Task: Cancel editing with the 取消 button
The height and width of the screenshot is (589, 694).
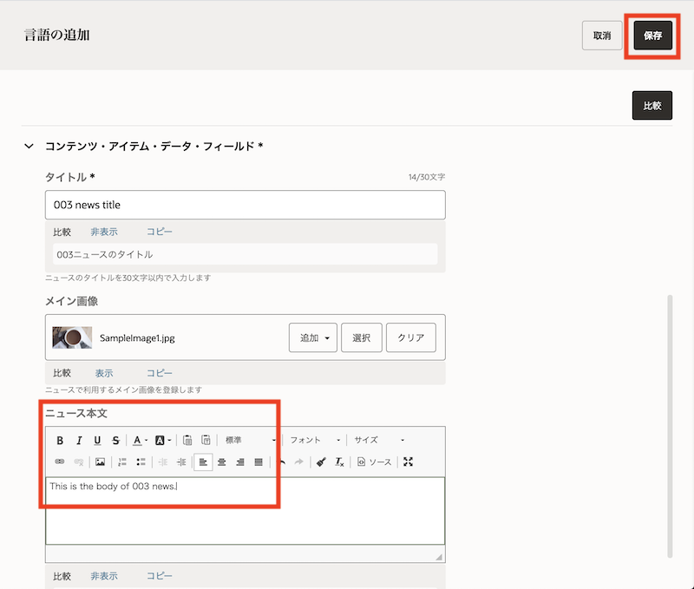Action: [x=601, y=36]
